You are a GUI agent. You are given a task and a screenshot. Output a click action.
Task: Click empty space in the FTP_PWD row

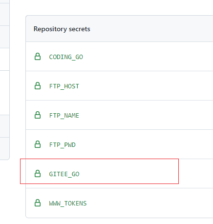(x=147, y=144)
